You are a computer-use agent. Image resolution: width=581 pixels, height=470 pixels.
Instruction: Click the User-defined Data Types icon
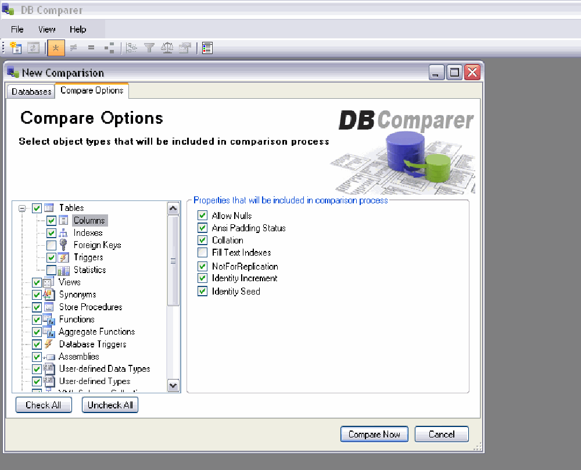pos(49,368)
